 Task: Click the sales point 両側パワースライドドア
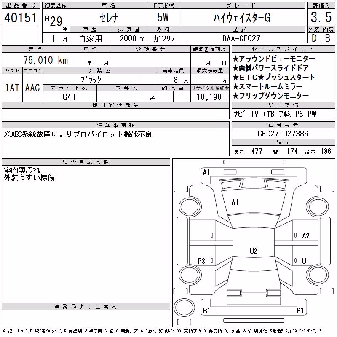pos(270,68)
